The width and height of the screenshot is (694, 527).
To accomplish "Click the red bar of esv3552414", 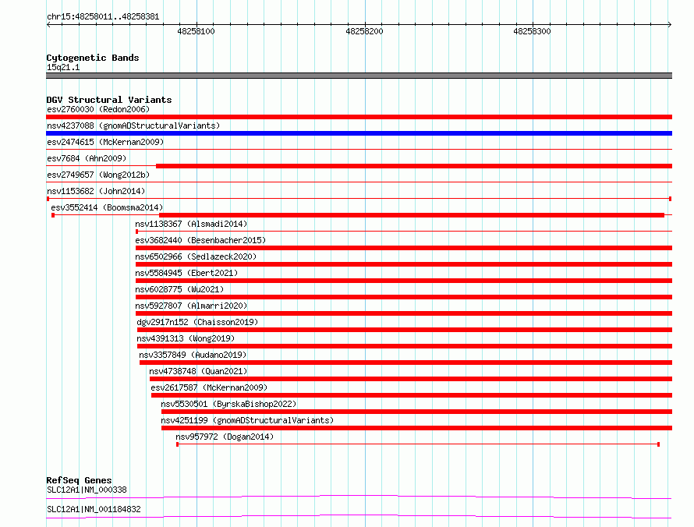I will click(412, 215).
